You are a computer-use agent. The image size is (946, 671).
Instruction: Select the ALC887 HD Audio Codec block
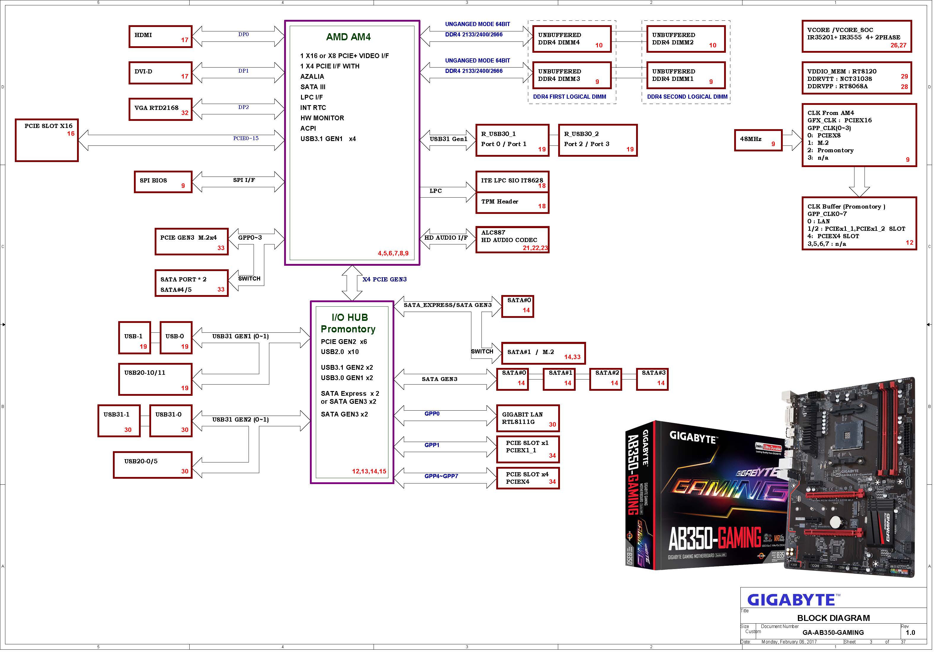tap(512, 239)
